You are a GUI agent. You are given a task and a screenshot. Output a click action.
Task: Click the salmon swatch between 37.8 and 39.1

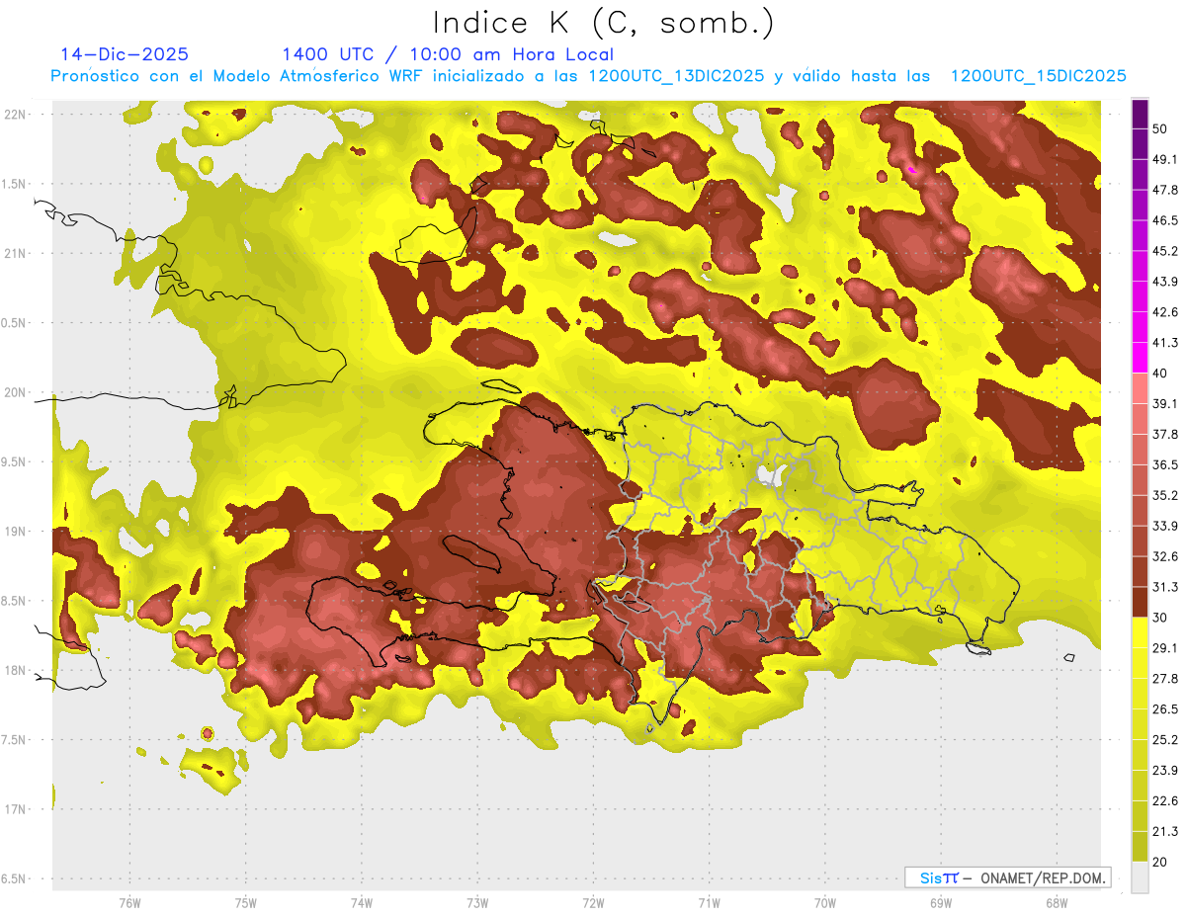1140,418
